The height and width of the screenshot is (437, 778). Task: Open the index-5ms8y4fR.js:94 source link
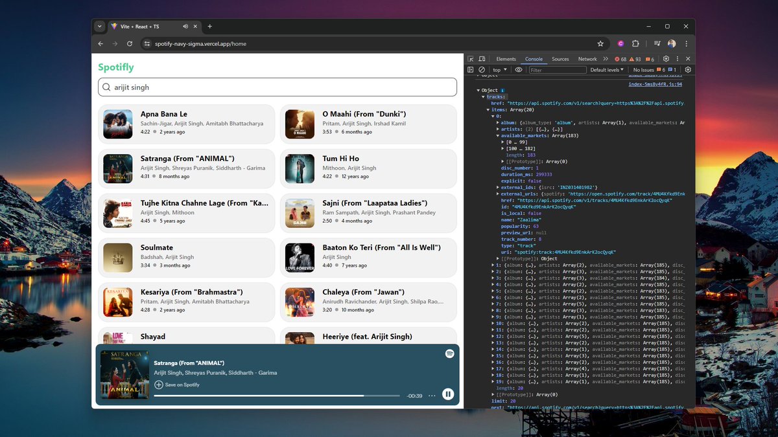click(x=655, y=84)
